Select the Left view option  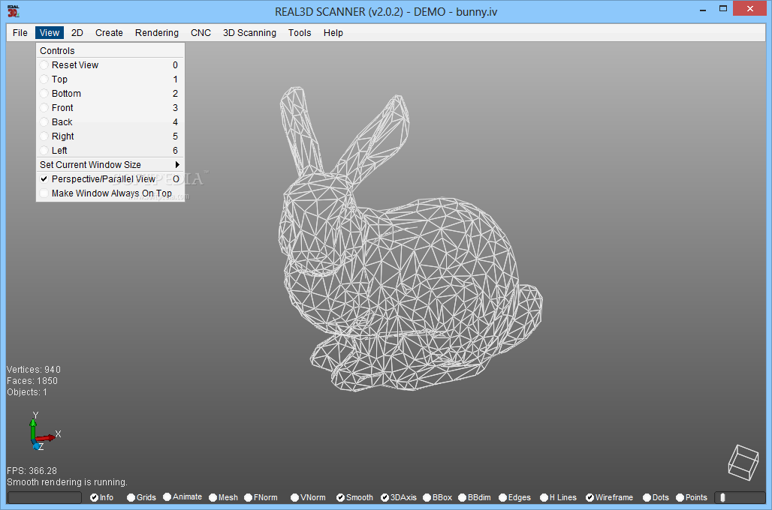click(x=110, y=151)
